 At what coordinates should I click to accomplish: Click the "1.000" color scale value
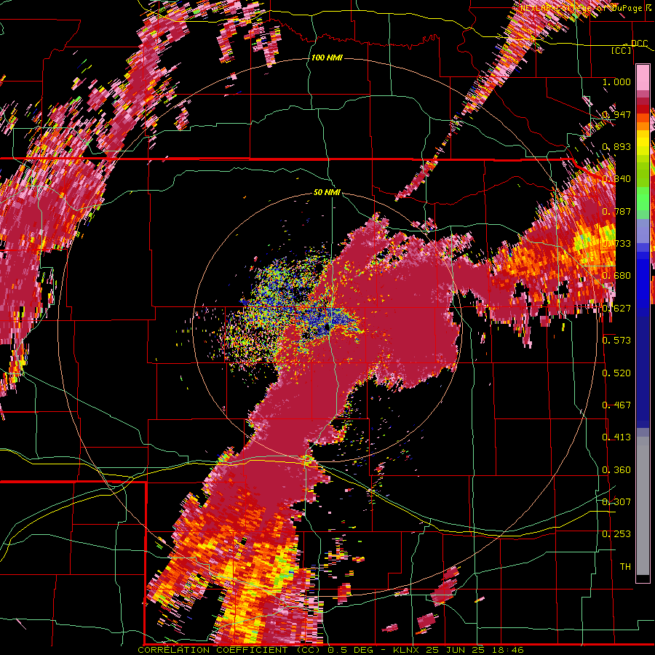[x=616, y=82]
